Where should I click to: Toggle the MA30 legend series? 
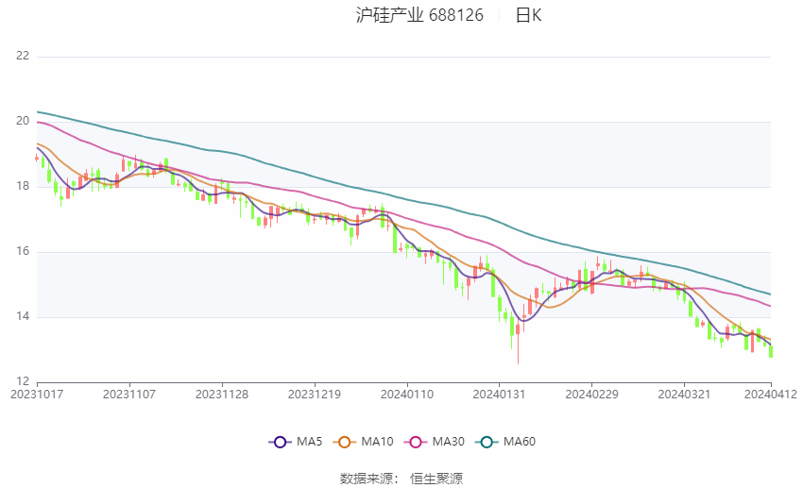(435, 442)
